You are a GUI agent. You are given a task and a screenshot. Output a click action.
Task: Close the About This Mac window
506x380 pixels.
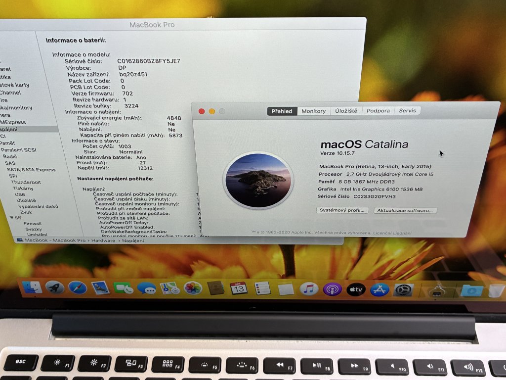202,111
